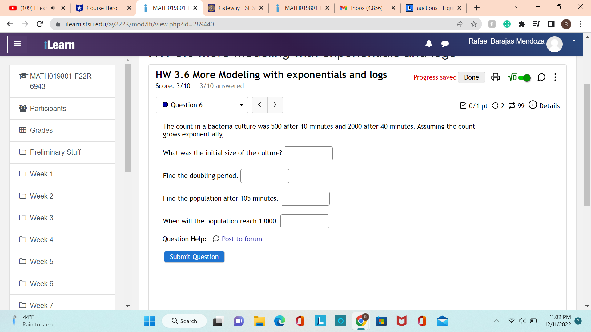Click the Grades table icon in the sidebar

(x=22, y=130)
